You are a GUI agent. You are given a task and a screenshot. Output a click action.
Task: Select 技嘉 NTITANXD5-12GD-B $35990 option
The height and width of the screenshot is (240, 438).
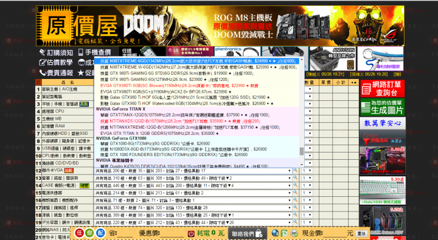click(196, 121)
